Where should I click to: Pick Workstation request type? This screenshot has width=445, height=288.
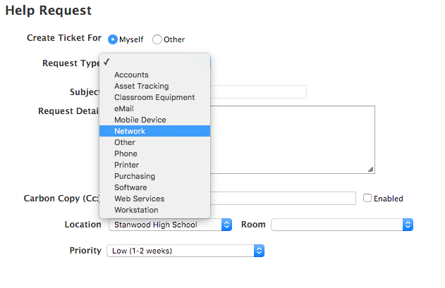[154, 210]
